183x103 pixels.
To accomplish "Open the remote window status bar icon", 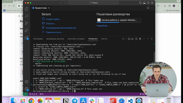I will [x=25, y=94].
